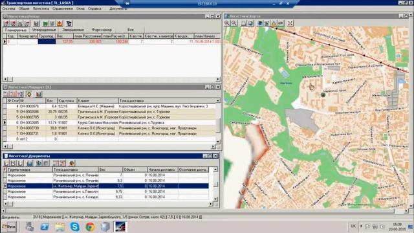This screenshot has width=414, height=233.
Task: Open the Логистика menu
Action: click(41, 8)
